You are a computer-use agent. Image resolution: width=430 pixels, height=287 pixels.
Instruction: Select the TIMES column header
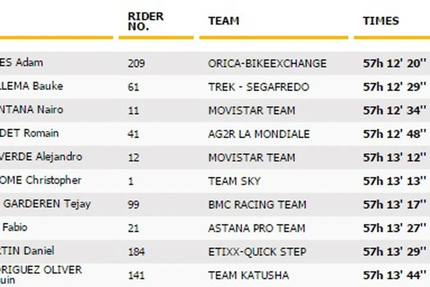click(381, 21)
